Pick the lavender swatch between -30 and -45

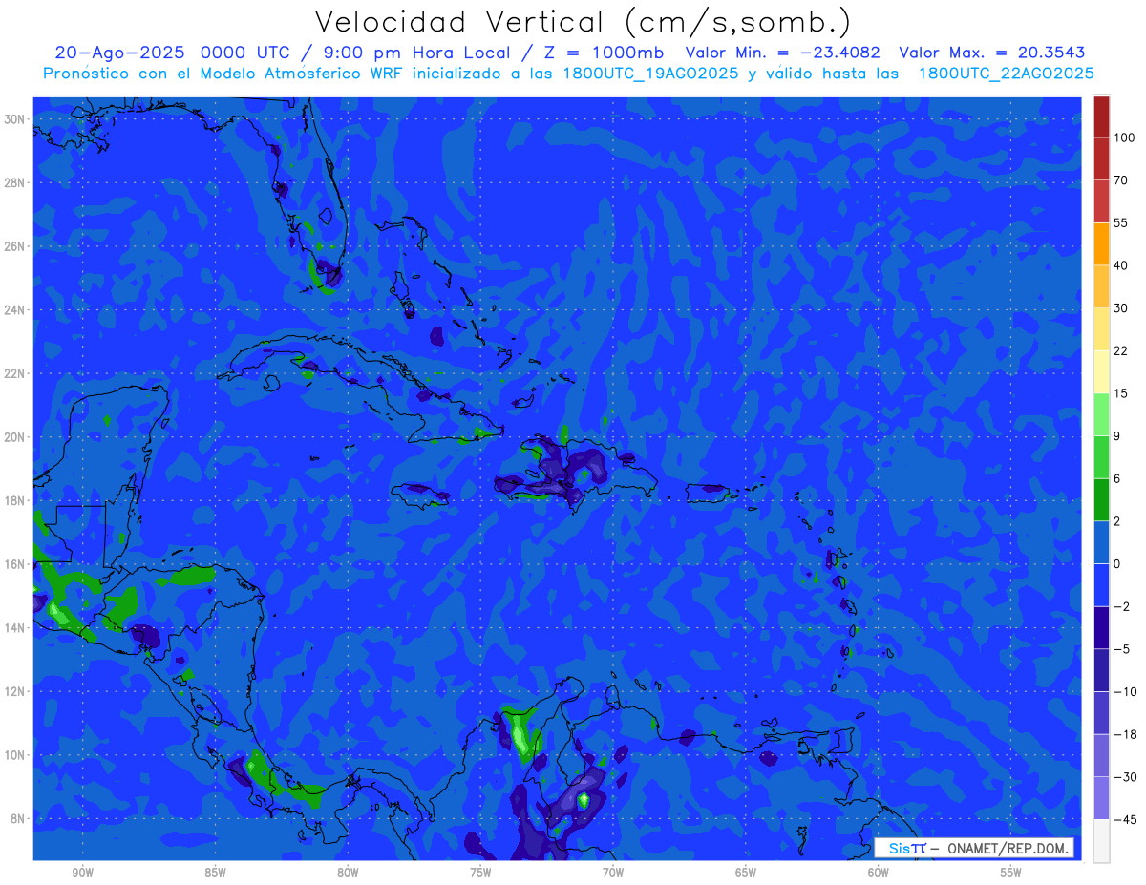pyautogui.click(x=1101, y=798)
